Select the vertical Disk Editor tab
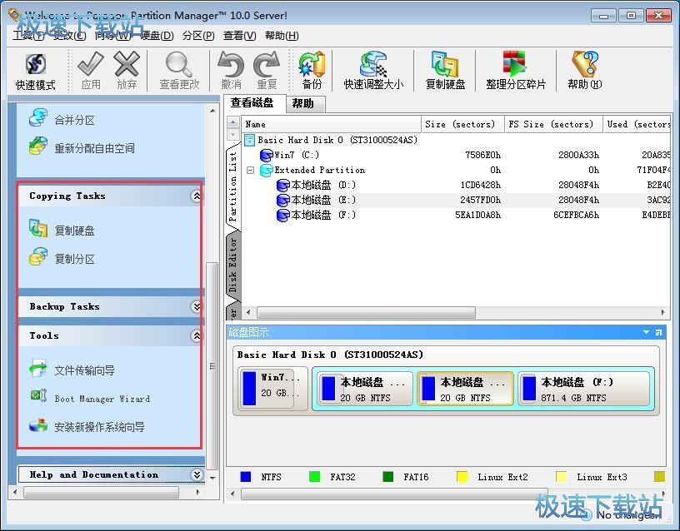 coord(232,265)
